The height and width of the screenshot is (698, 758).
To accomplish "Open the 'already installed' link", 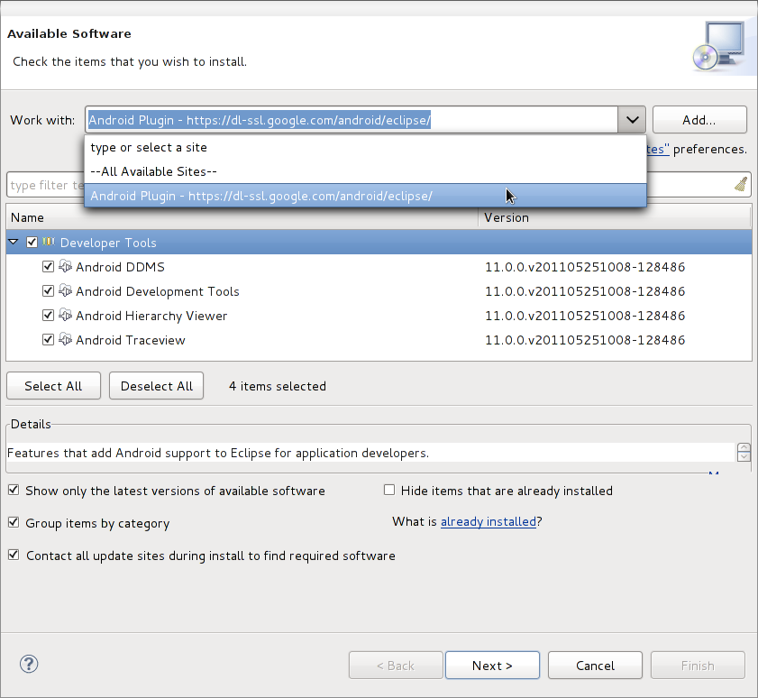I will (489, 521).
